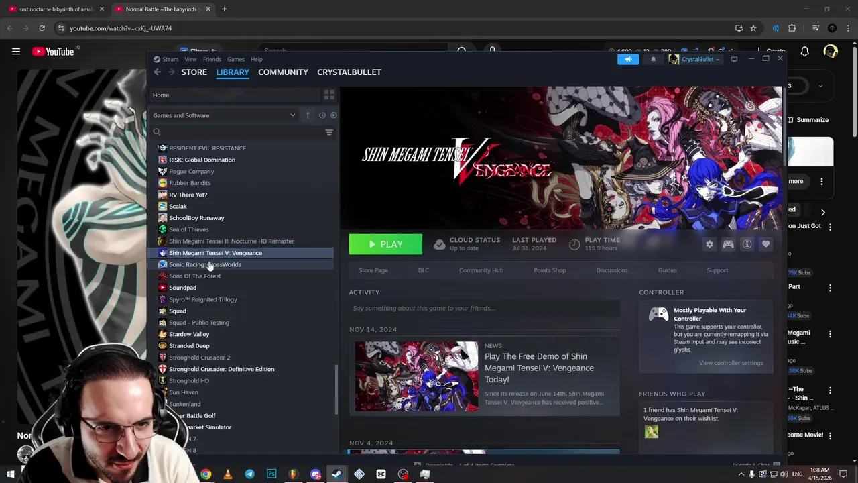Open controller layout icon beside gear

728,244
